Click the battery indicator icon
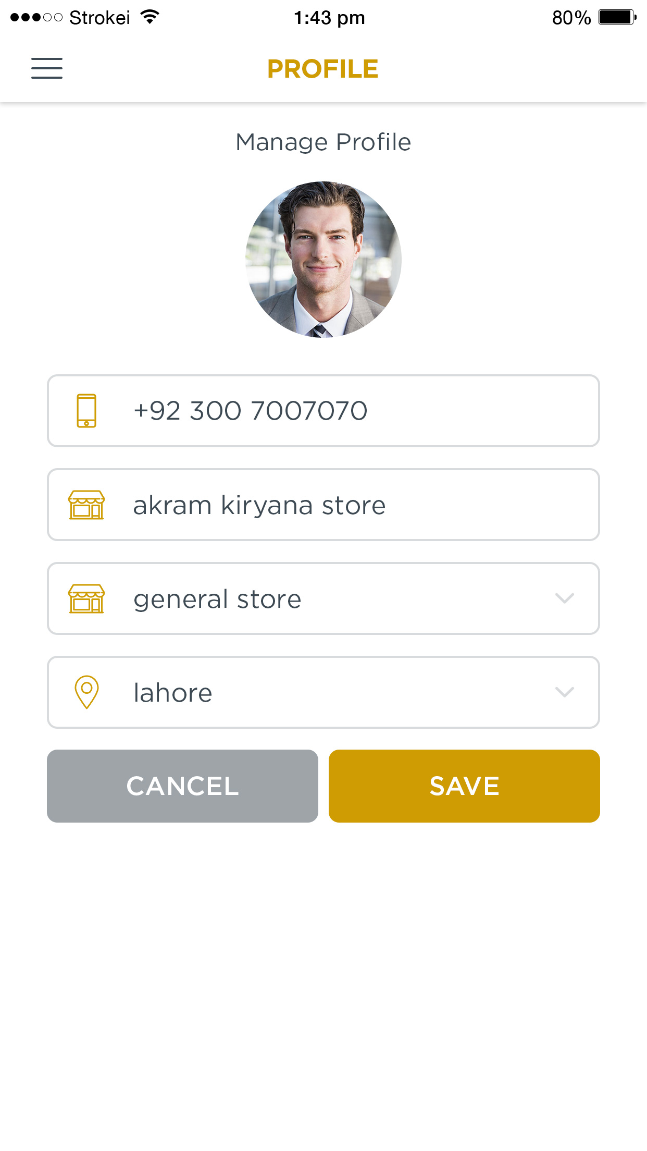Screen dimensions: 647x1151 point(617,17)
